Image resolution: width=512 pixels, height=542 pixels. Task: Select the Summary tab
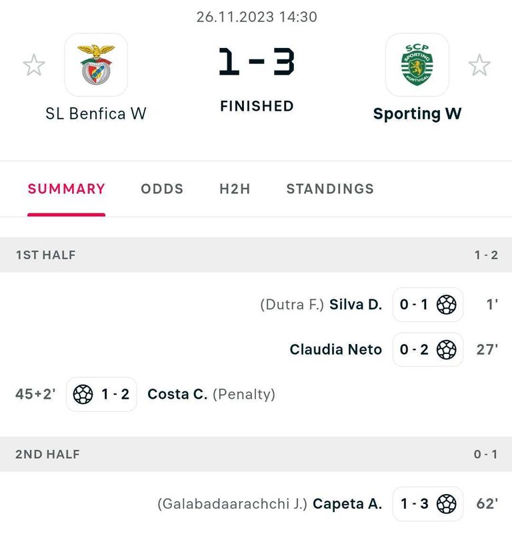(67, 189)
